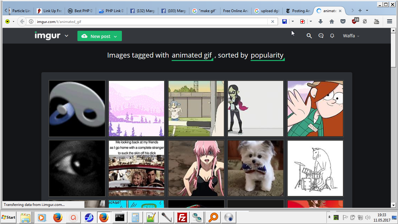Open the pink-haired anime girl thumbnail
The height and width of the screenshot is (224, 398).
click(x=196, y=168)
